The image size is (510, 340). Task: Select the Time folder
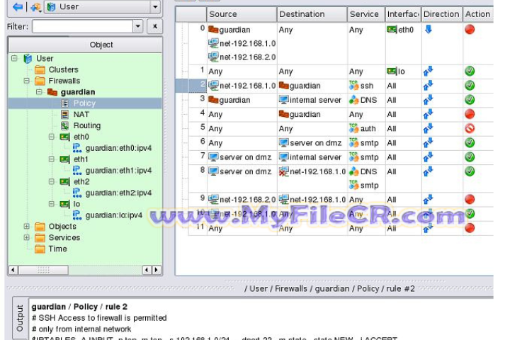57,249
